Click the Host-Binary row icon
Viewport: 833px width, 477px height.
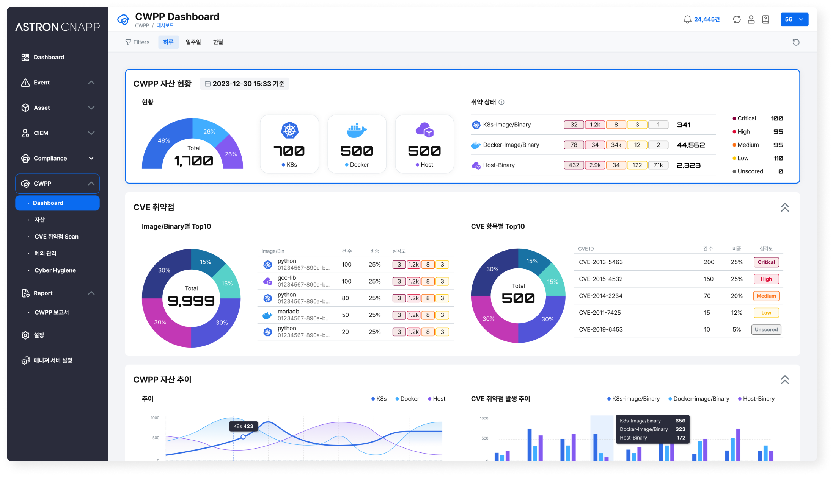coord(476,165)
